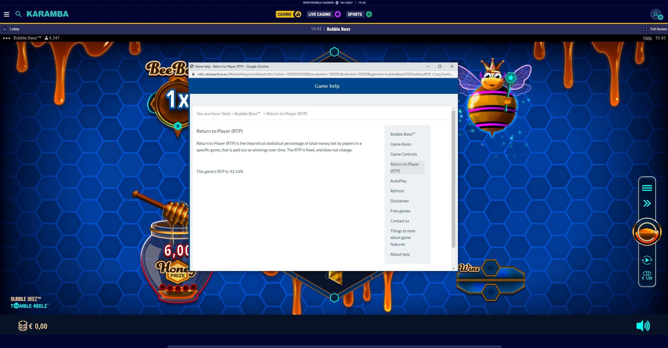Mute the game sound speaker icon
Viewport: 668px width, 348px height.
coord(643,326)
